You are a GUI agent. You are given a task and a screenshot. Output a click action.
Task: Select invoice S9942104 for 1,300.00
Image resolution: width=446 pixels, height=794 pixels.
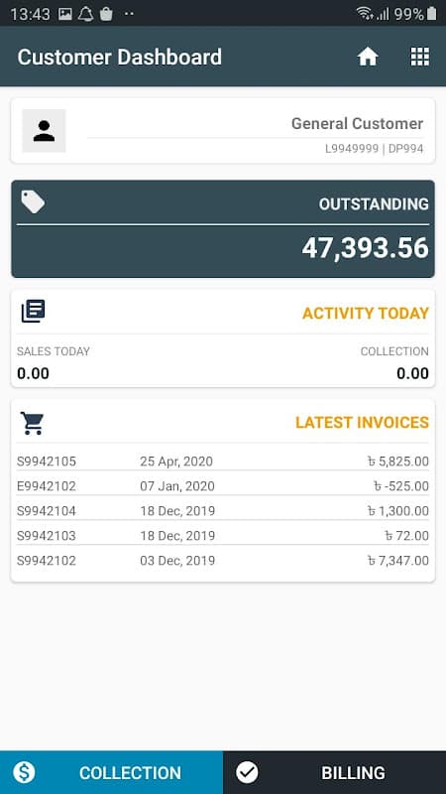pyautogui.click(x=223, y=511)
